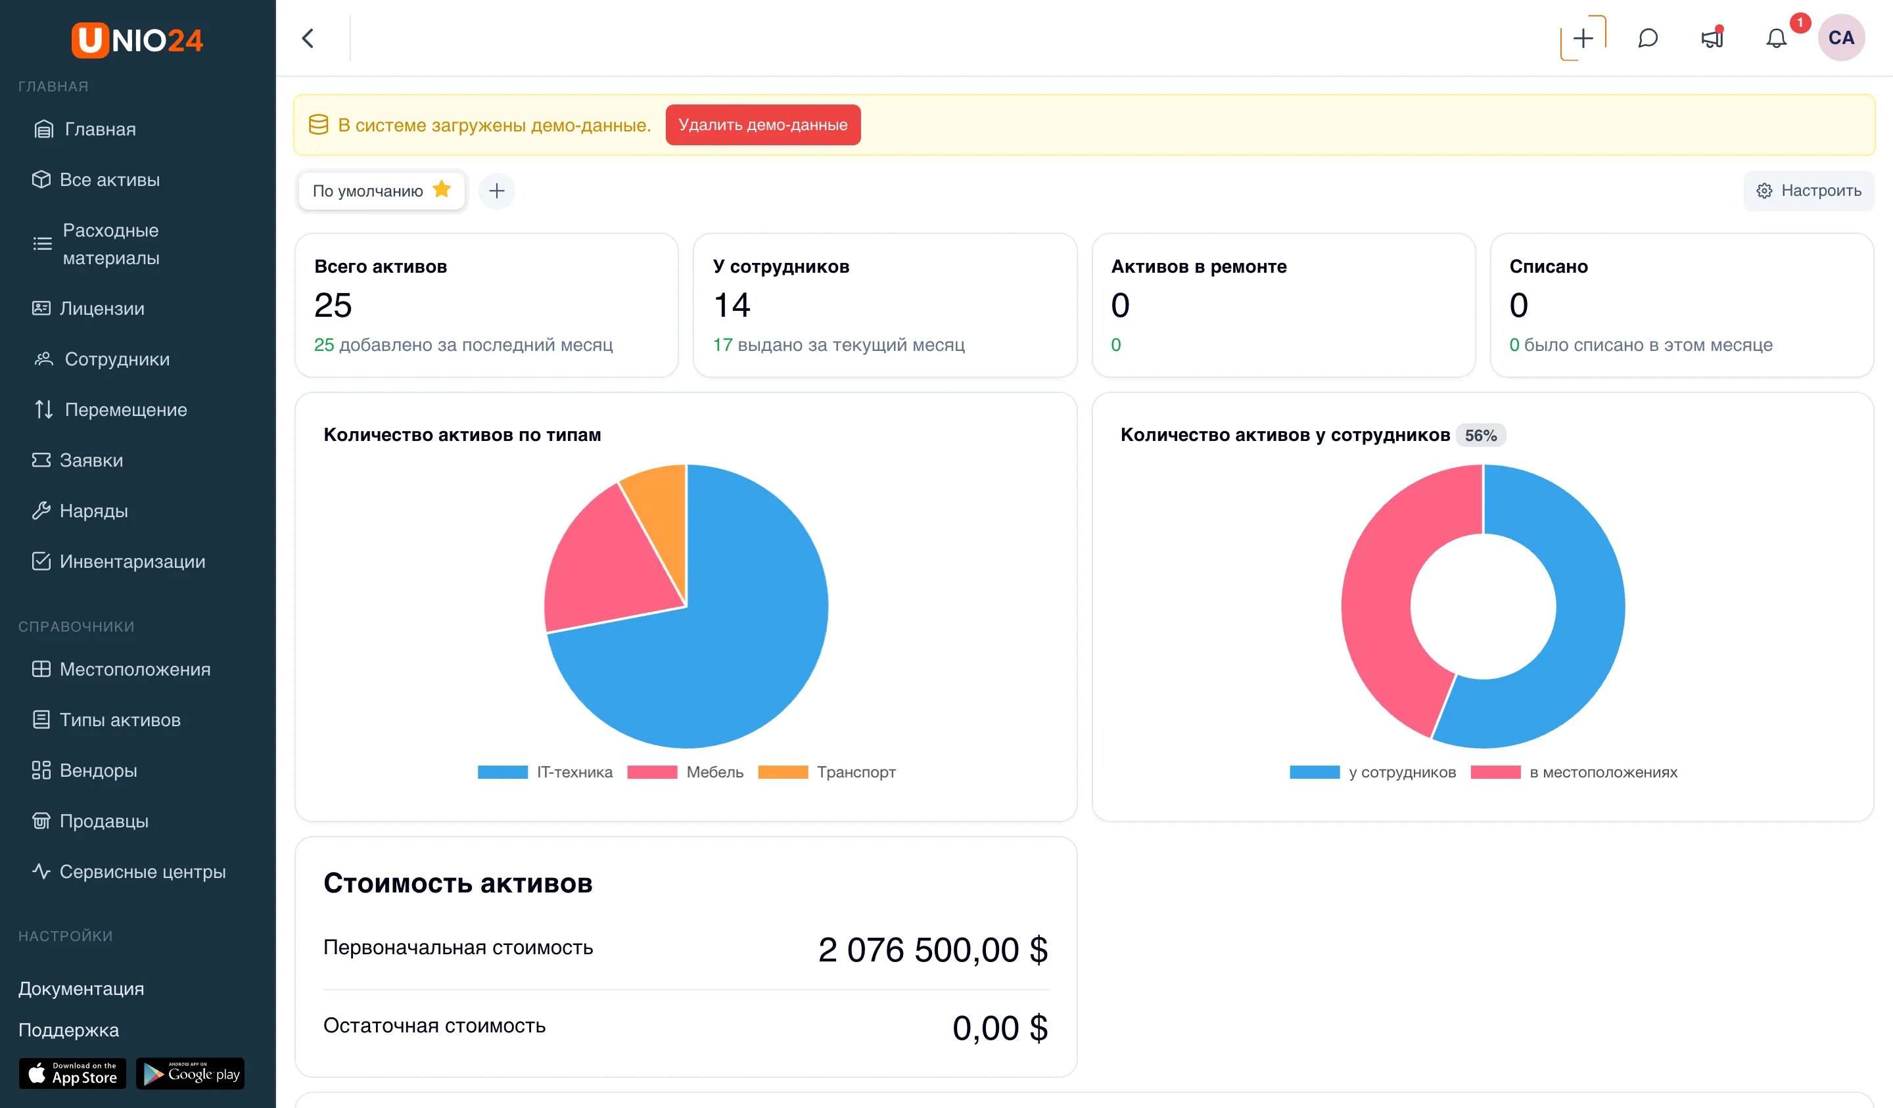Open the Лицензии page
This screenshot has width=1893, height=1108.
click(102, 308)
